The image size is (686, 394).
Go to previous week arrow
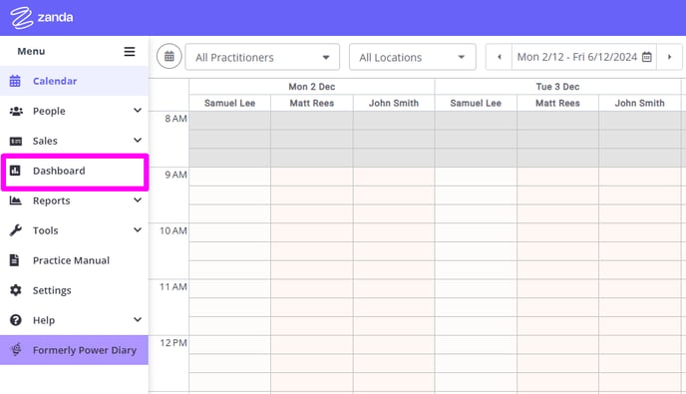(500, 57)
